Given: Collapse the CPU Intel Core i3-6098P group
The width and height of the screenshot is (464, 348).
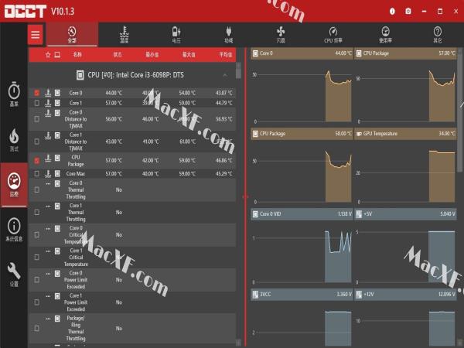Looking at the screenshot, I should click(225, 75).
